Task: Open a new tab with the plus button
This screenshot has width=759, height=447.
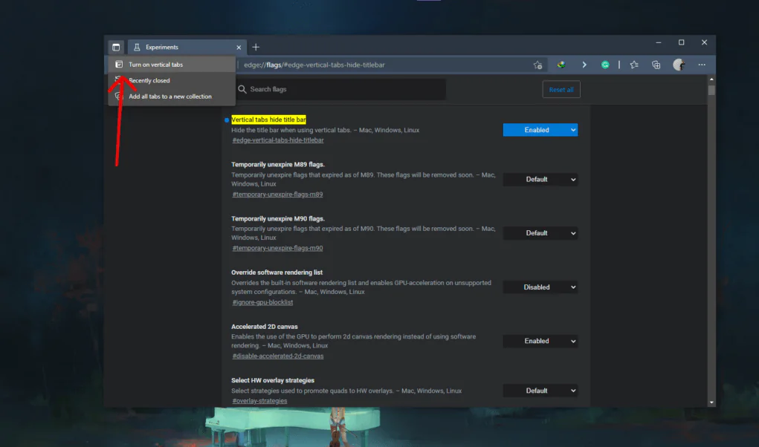Action: pos(256,46)
